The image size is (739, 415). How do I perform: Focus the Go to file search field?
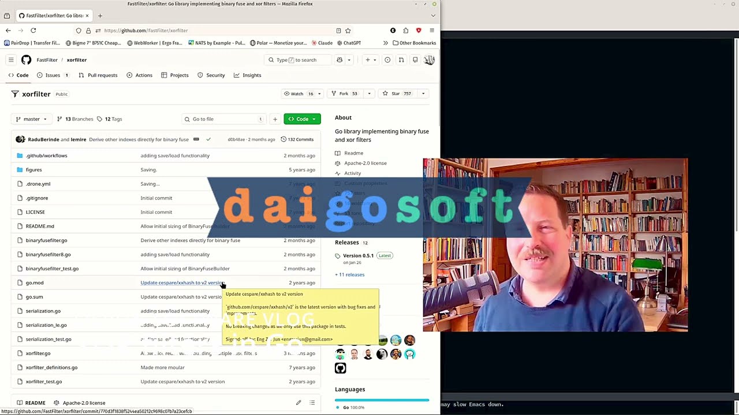(x=224, y=119)
